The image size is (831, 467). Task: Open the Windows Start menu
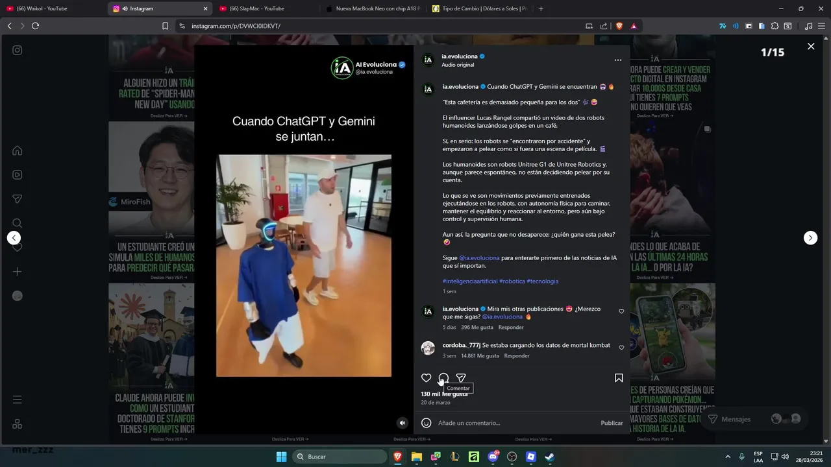click(281, 457)
